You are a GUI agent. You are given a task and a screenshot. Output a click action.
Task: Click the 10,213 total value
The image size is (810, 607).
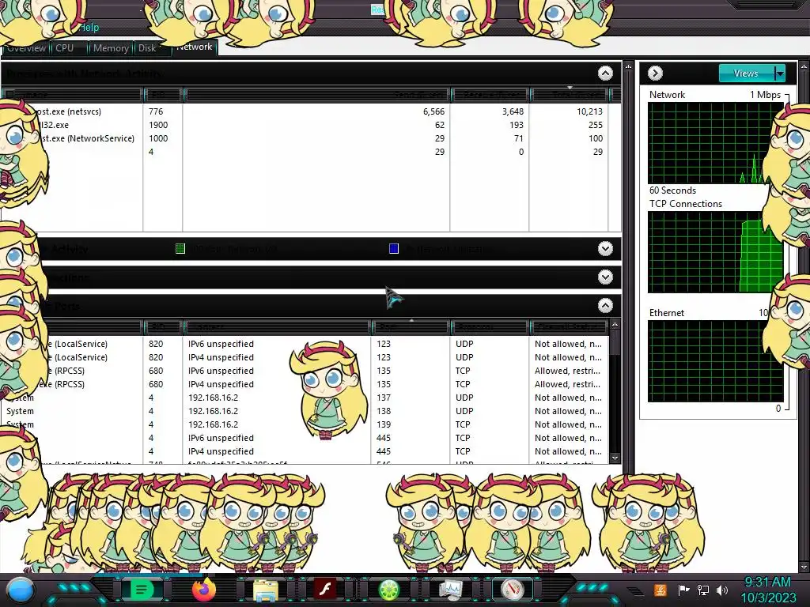point(589,111)
